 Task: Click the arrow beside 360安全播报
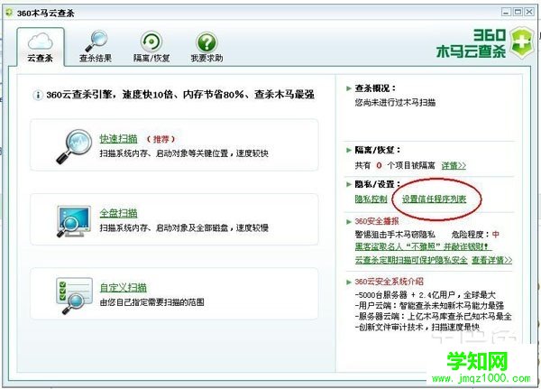coord(349,221)
